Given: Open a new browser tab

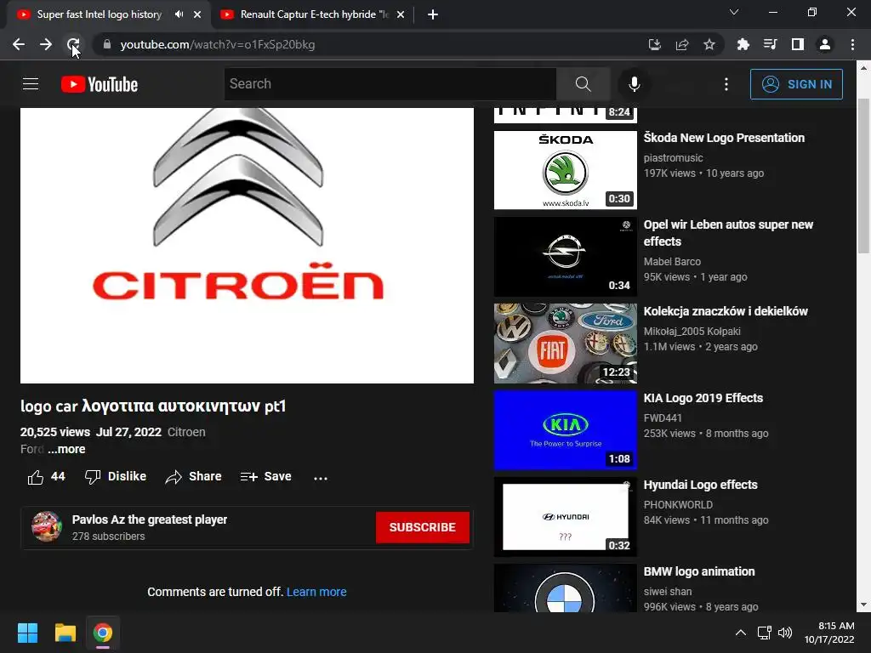Looking at the screenshot, I should pos(433,14).
